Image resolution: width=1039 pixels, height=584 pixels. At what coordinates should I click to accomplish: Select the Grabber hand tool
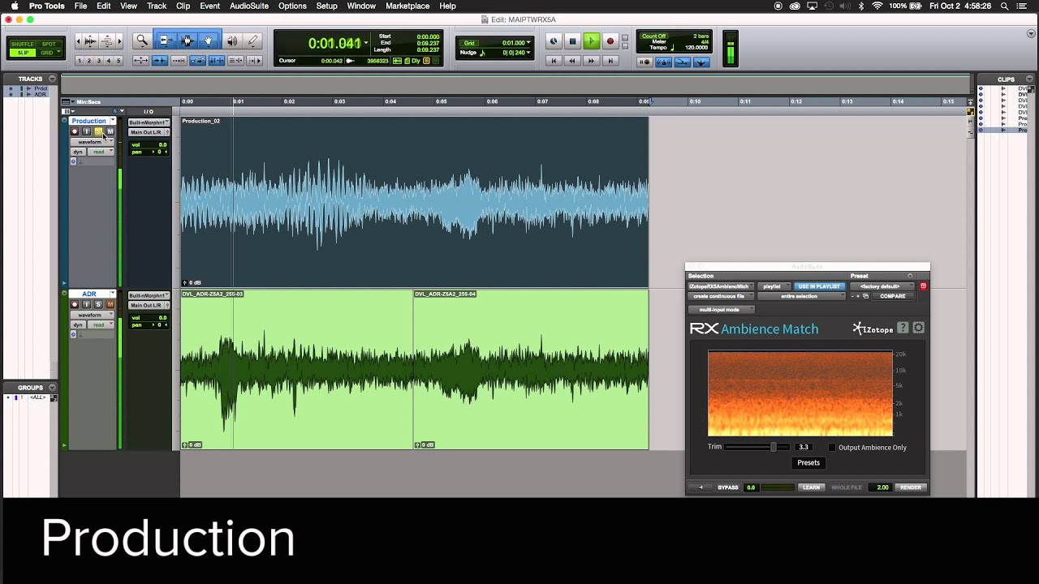[209, 41]
